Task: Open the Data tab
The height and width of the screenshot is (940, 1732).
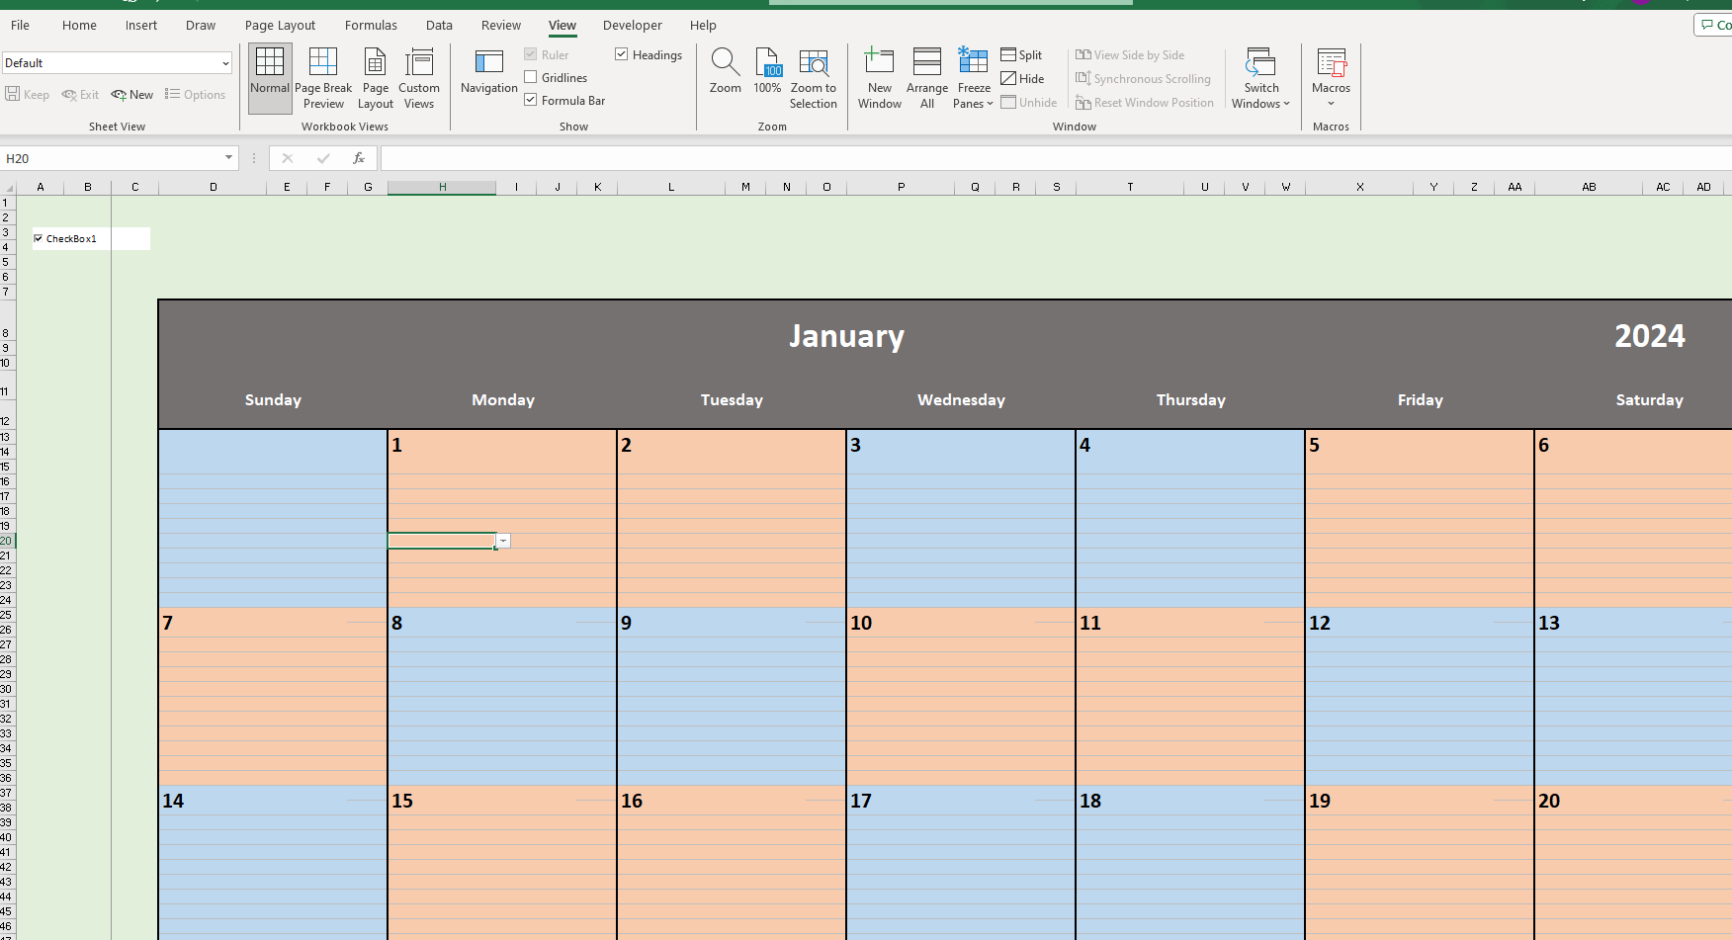Action: point(439,25)
